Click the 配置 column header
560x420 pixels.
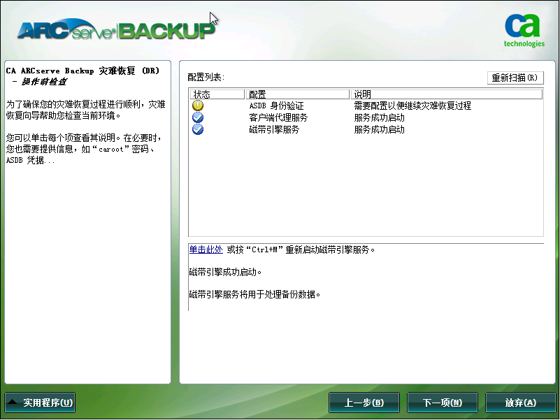[x=294, y=94]
